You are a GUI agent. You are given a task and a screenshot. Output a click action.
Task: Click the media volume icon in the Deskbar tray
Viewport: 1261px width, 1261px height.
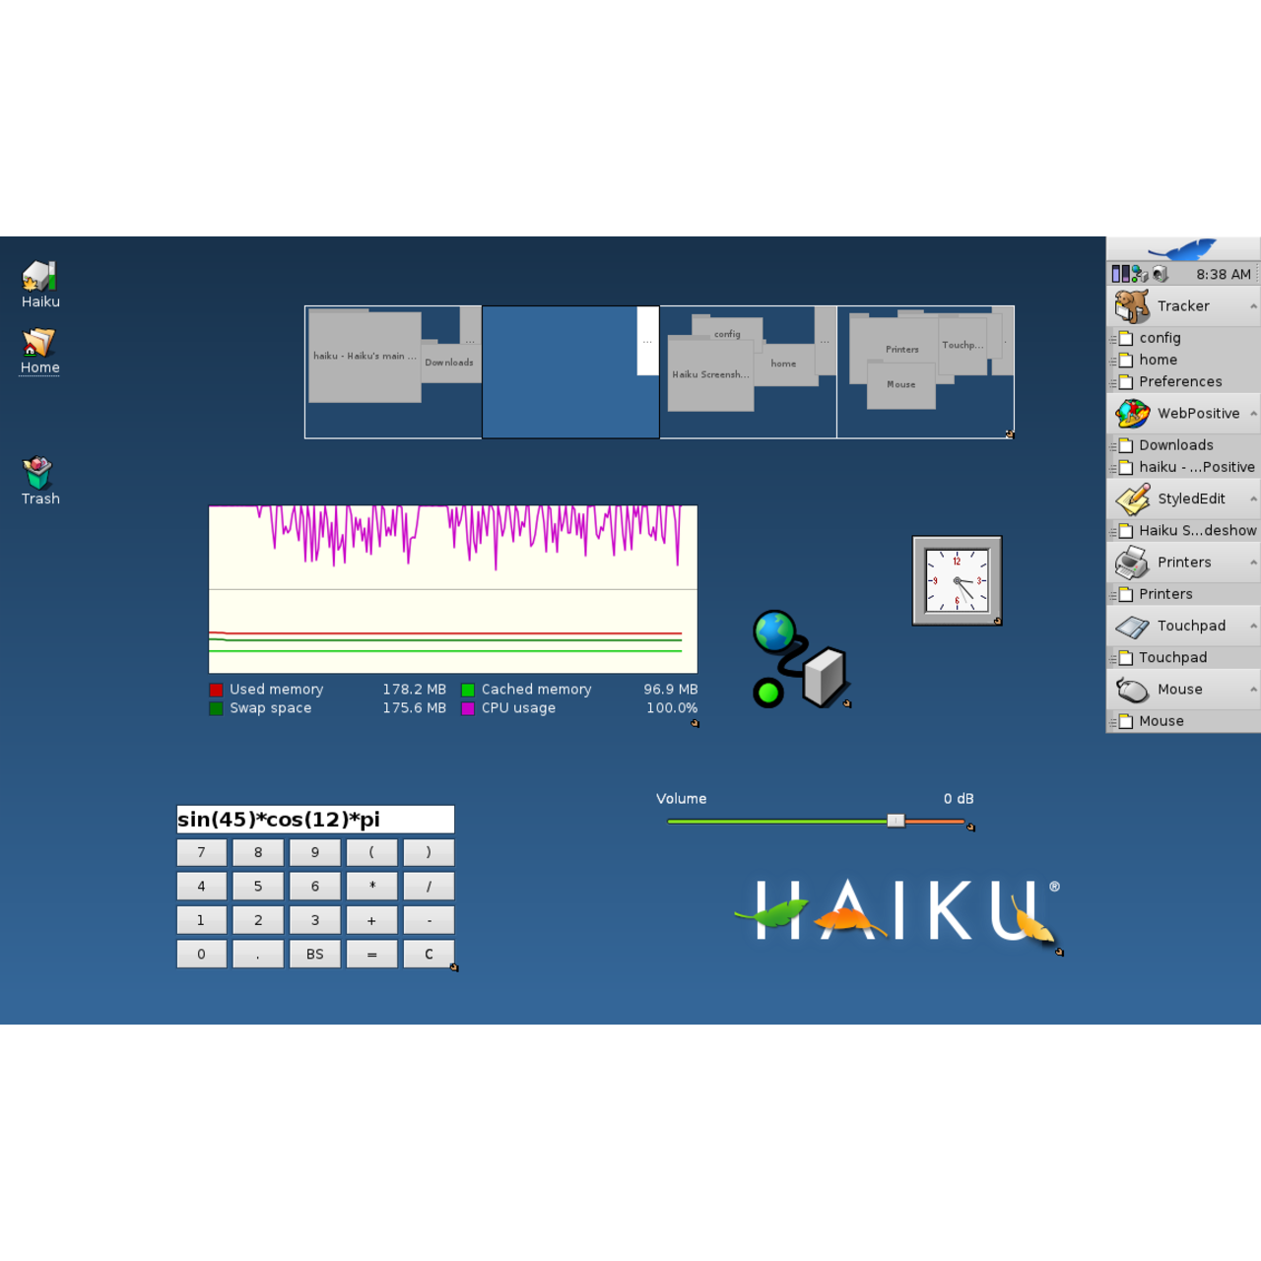1159,273
